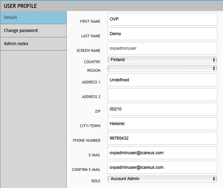The image size is (223, 188).
Task: Open the Details tab
Action: click(33, 17)
